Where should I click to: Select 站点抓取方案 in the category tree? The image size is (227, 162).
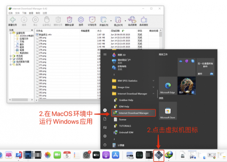click(23, 62)
